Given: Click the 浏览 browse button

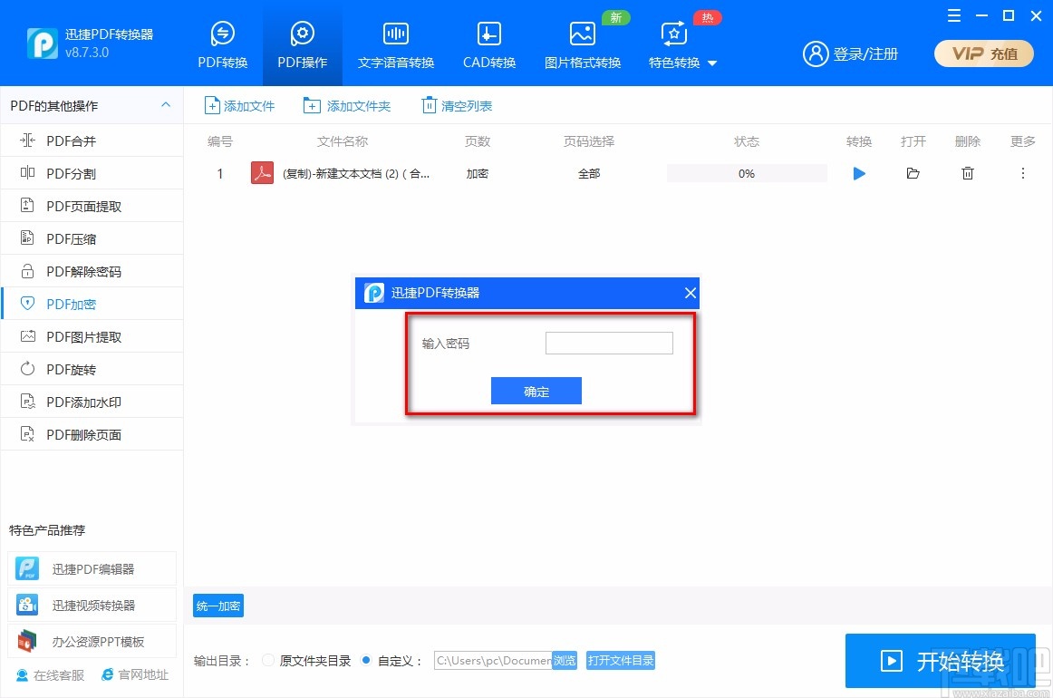Looking at the screenshot, I should [564, 660].
